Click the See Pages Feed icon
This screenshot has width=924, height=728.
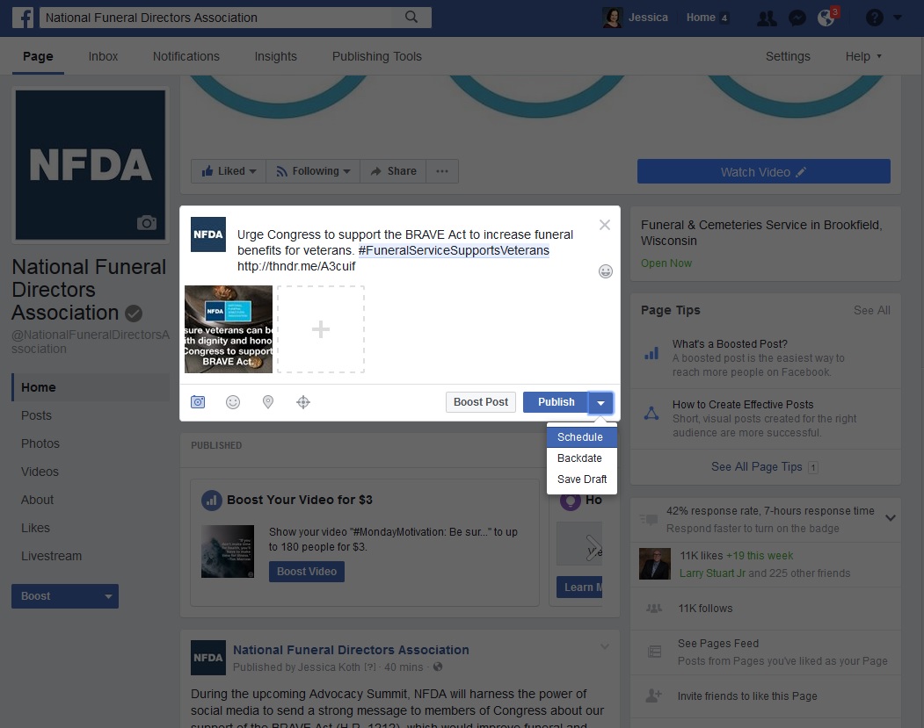(654, 652)
